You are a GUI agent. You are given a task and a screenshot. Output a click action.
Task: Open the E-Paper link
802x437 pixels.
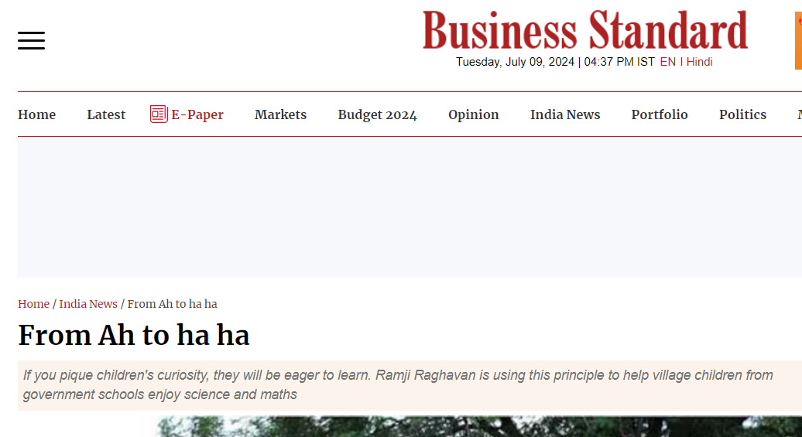[197, 114]
